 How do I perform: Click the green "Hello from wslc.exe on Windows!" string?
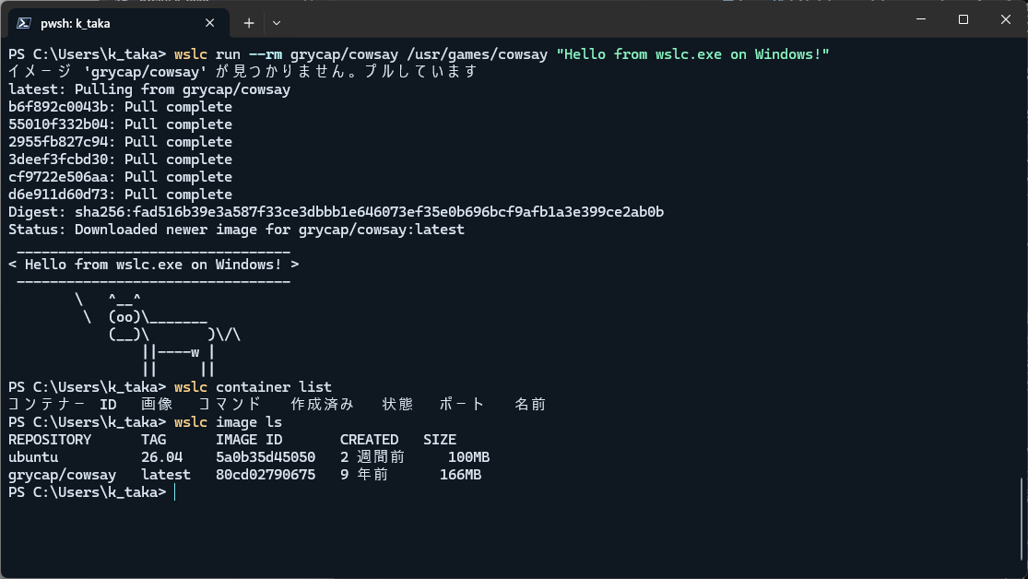tap(693, 54)
